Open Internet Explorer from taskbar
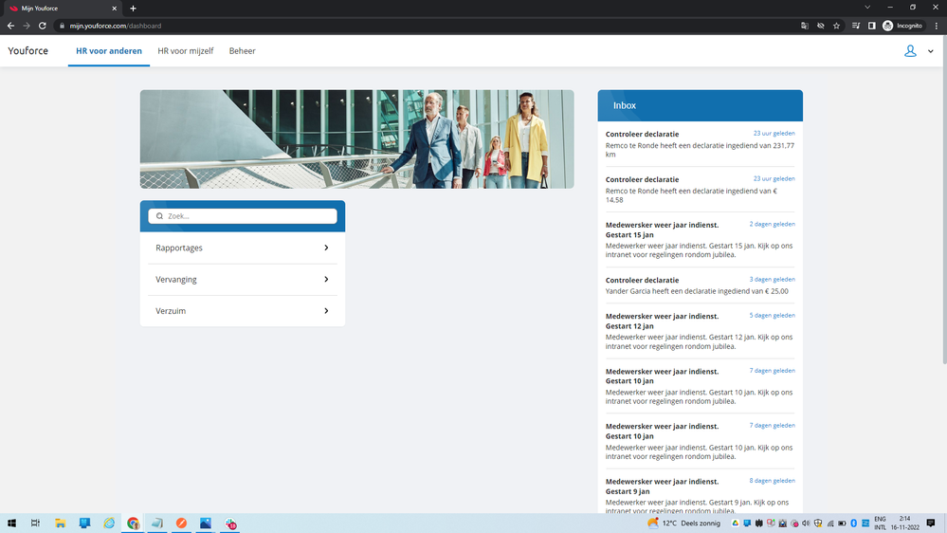The image size is (947, 533). click(109, 523)
